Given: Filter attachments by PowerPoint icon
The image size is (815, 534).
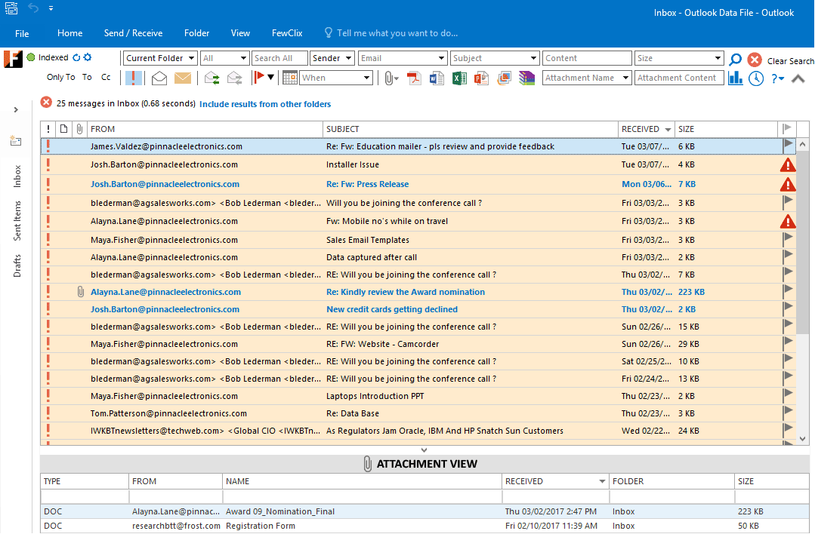Looking at the screenshot, I should coord(481,78).
